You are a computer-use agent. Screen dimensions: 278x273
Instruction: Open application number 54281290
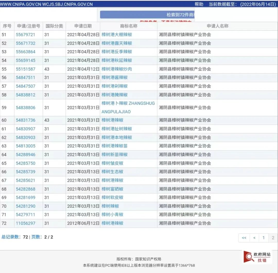pos(26,206)
